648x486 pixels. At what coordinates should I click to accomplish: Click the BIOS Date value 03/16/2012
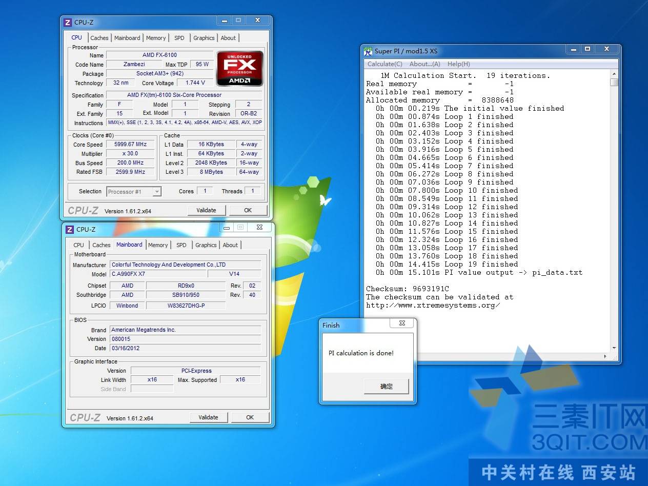point(185,348)
